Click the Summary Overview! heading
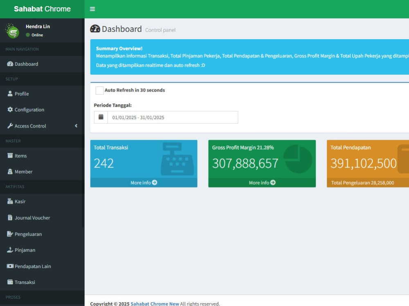The width and height of the screenshot is (409, 306). coord(119,49)
